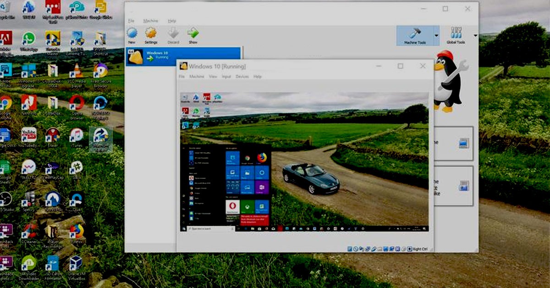Click the Opera tile in guest Start menu
The image size is (550, 288).
tap(232, 207)
